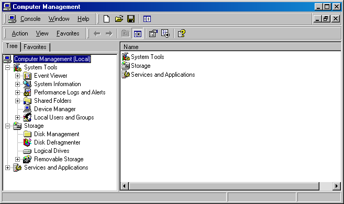
Task: Click the New console document icon
Action: (x=106, y=19)
